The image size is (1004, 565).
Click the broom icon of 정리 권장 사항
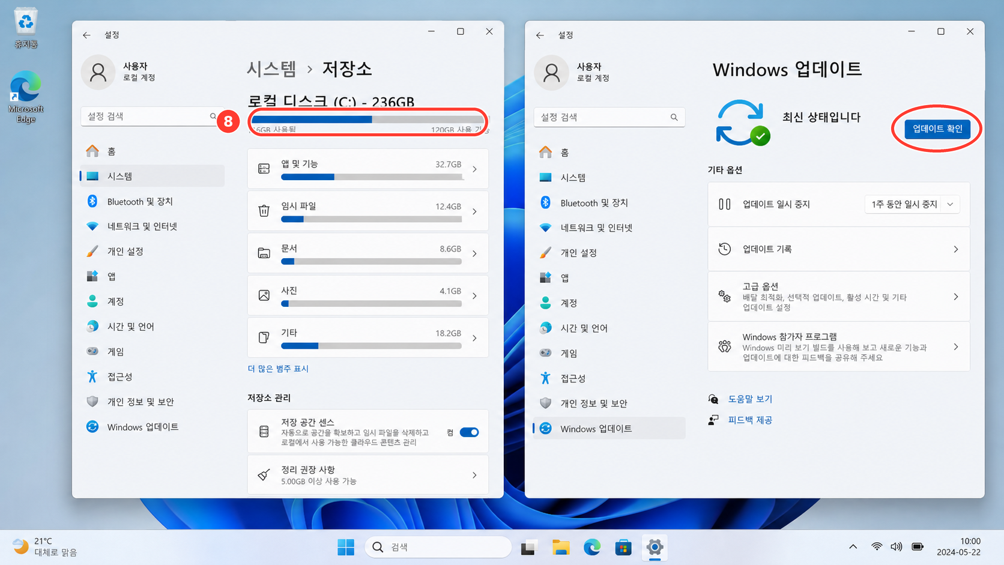264,475
